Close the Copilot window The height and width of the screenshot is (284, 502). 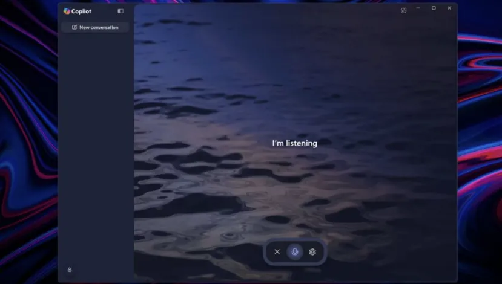click(x=449, y=8)
